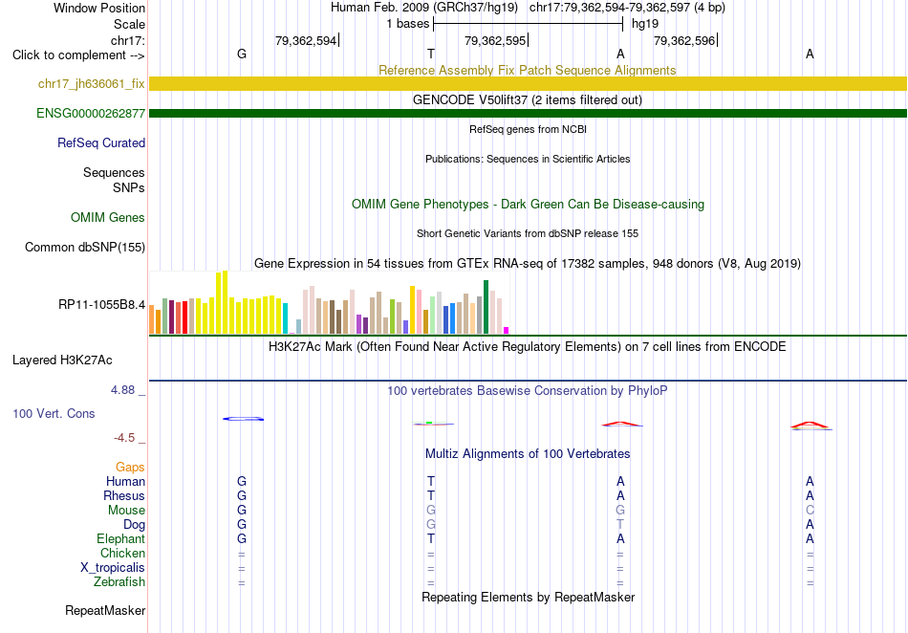Click 'Click to complement -->' label
The height and width of the screenshot is (633, 908).
(x=78, y=55)
